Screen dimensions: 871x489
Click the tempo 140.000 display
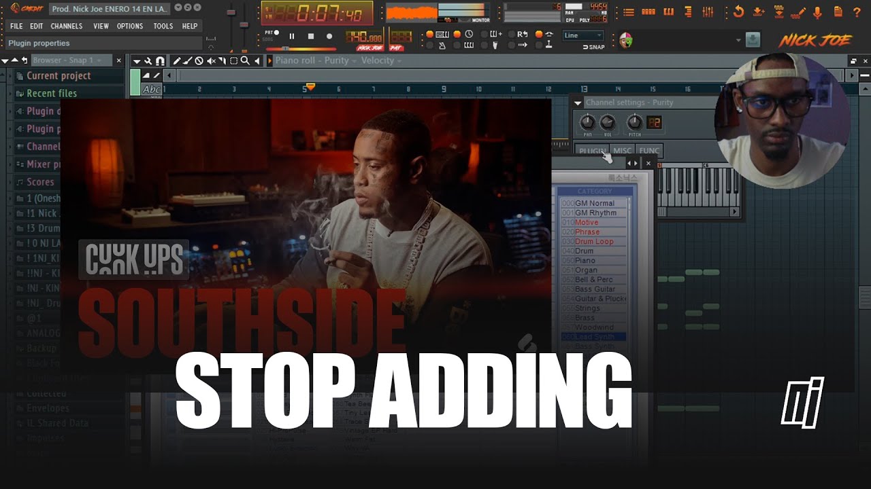pyautogui.click(x=363, y=38)
